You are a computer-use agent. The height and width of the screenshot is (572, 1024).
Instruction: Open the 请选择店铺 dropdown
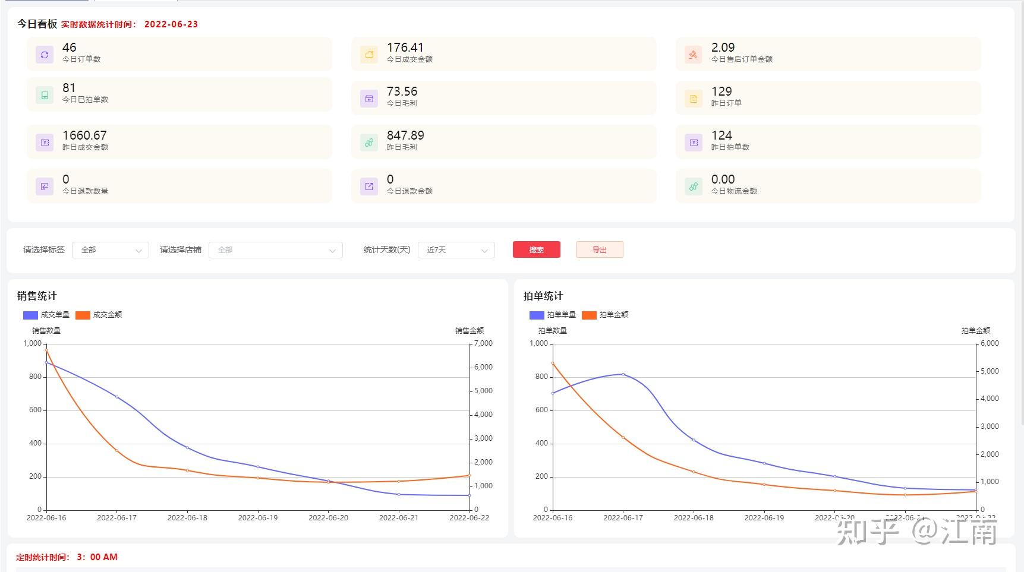click(276, 250)
